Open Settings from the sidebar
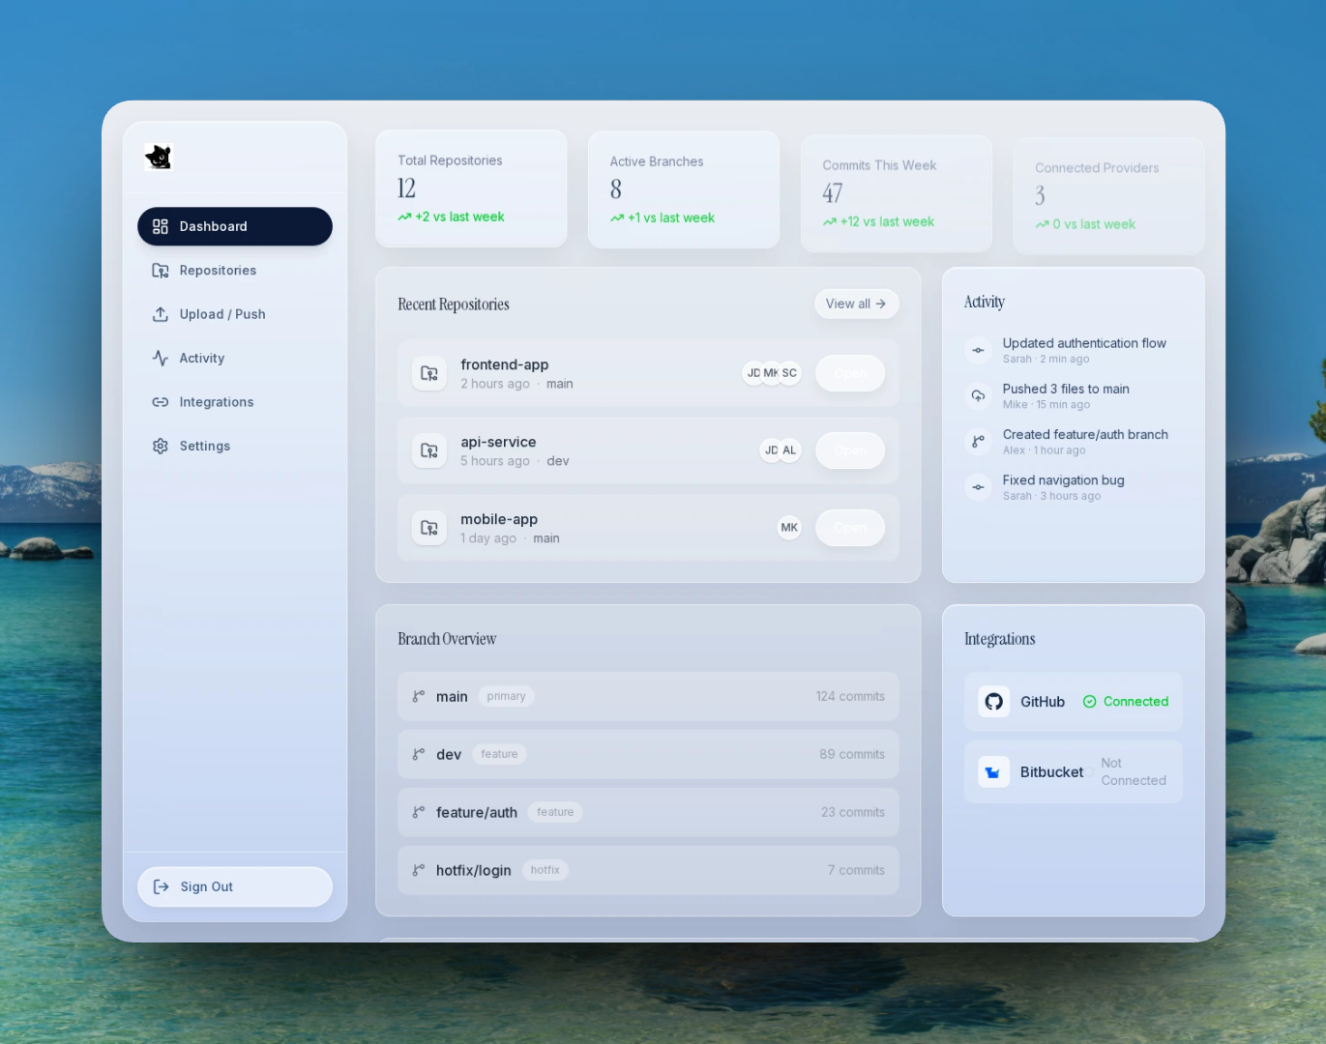Viewport: 1326px width, 1044px height. point(235,446)
